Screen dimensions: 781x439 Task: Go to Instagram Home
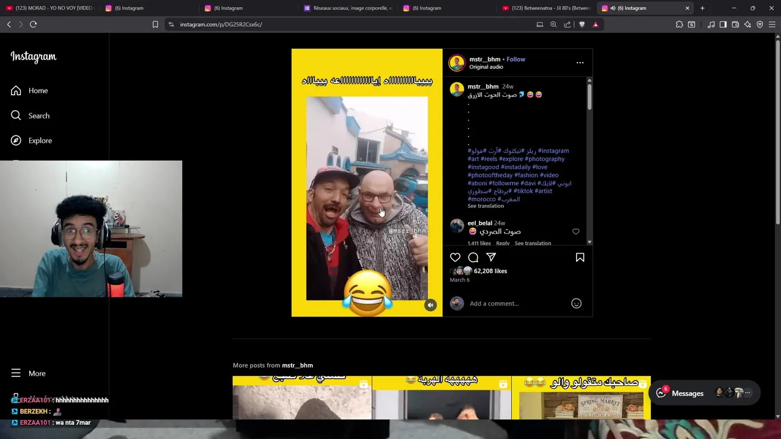coord(29,90)
